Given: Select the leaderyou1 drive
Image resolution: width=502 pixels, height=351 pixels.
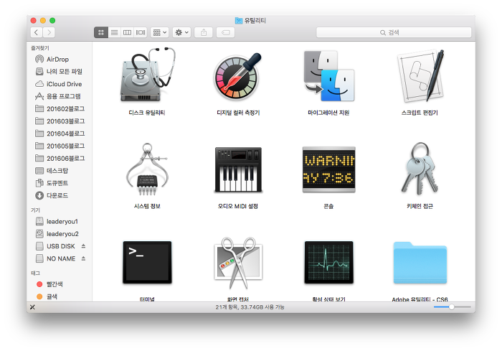Looking at the screenshot, I should tap(57, 222).
